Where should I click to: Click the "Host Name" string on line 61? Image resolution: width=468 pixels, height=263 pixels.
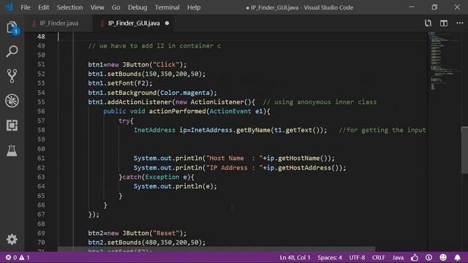coord(234,158)
